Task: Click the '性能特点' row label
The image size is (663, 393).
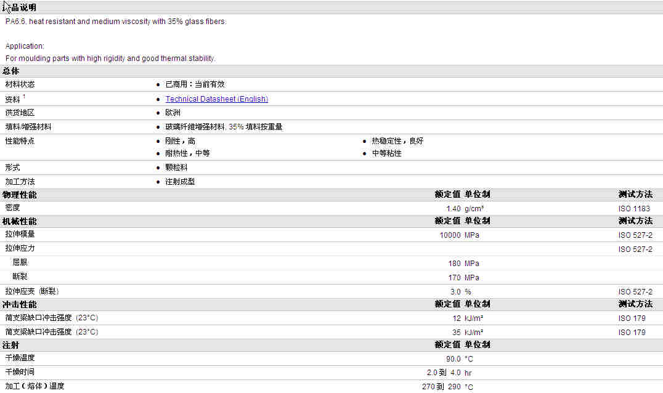Action: pyautogui.click(x=20, y=141)
